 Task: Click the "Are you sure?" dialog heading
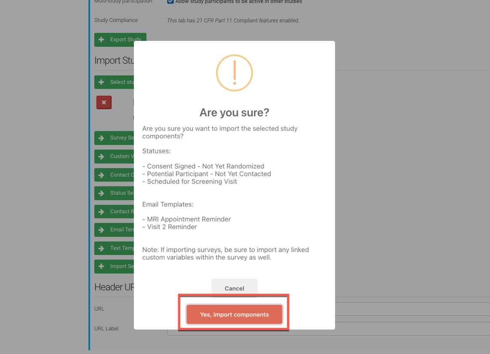tap(234, 113)
